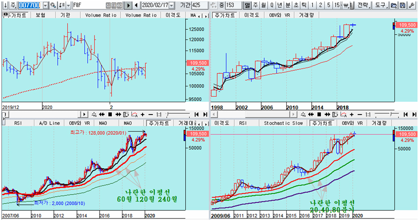Viewport: 419px width, 220px height.
Task: Switch to the 보험 tab in the top-left chart
Action: coord(41,15)
